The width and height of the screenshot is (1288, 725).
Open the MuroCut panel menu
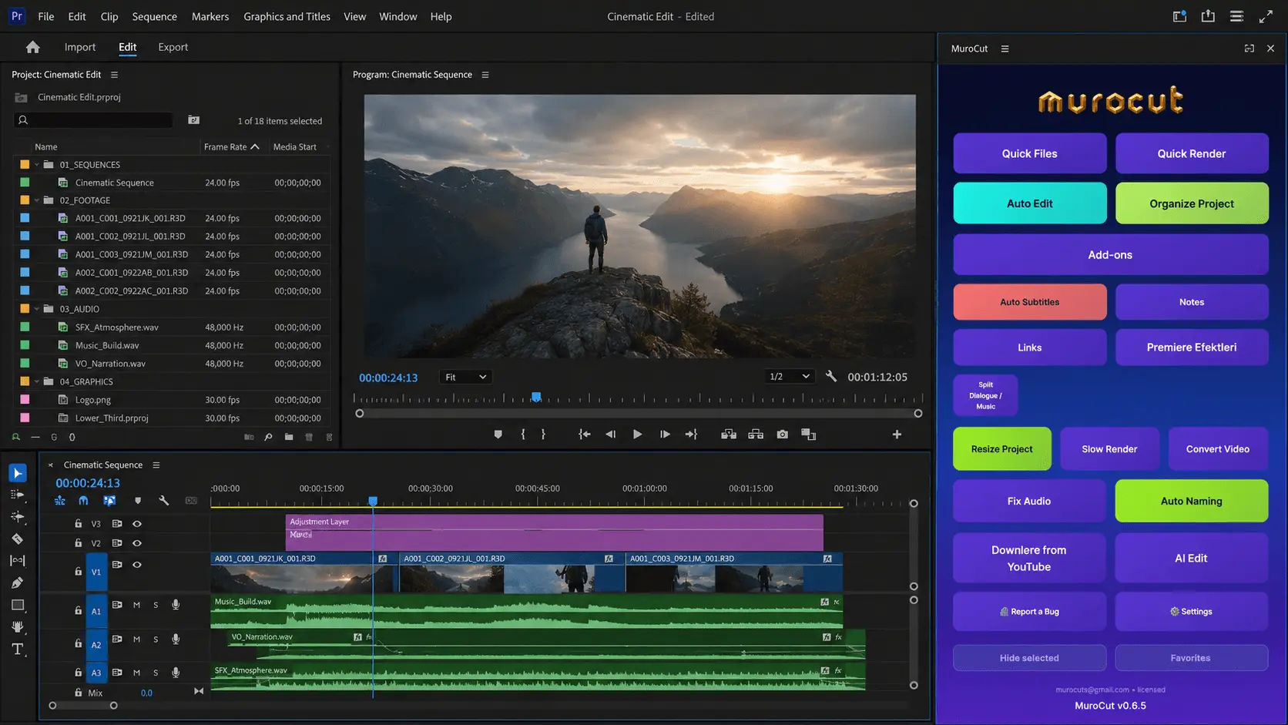tap(1005, 49)
